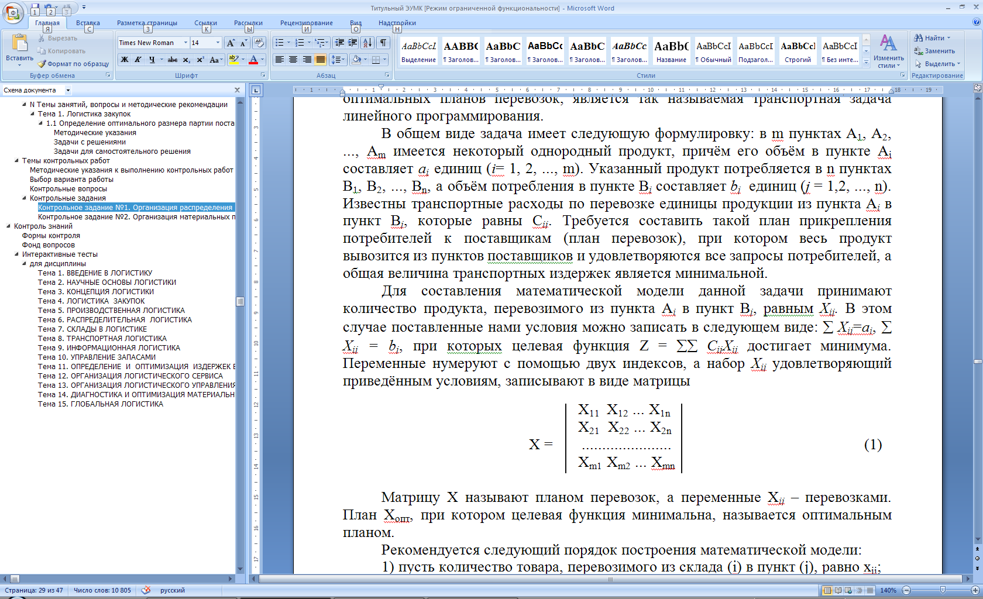Open font name dropdown Times New Roman
983x599 pixels.
point(185,43)
